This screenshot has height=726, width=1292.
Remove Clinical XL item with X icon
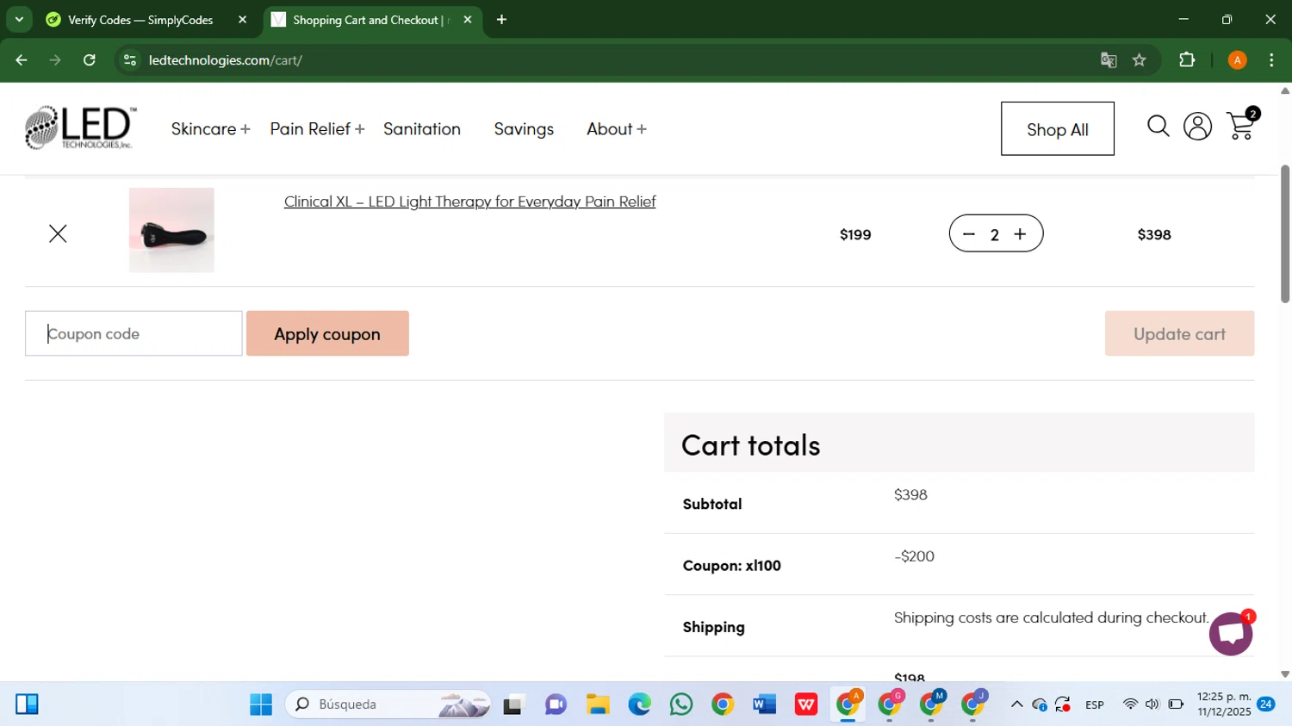58,233
